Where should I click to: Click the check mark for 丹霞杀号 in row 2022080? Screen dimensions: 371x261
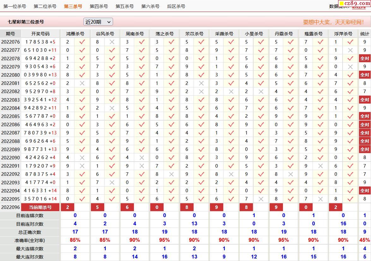click(x=291, y=75)
